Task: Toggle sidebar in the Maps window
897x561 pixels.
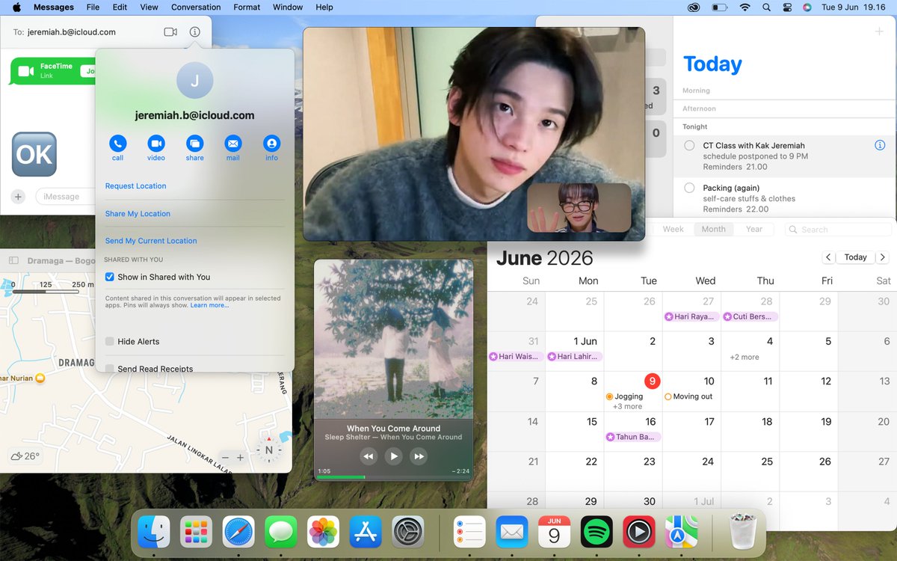Action: pos(13,260)
